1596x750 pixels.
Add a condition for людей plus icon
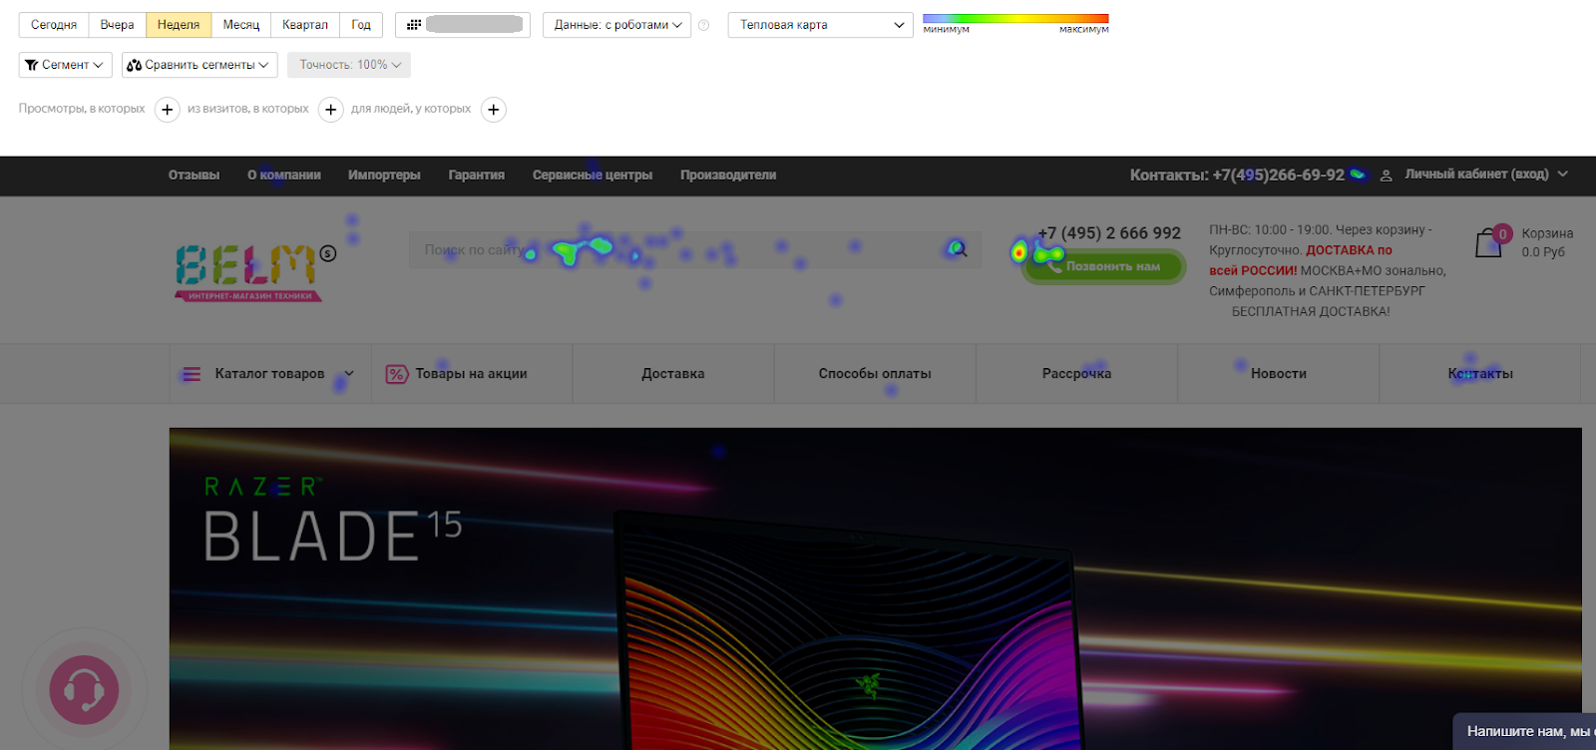[x=494, y=110]
